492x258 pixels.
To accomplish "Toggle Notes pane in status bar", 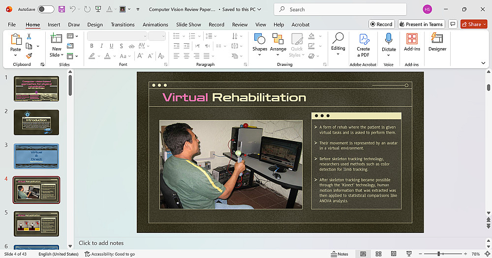I will [x=339, y=254].
